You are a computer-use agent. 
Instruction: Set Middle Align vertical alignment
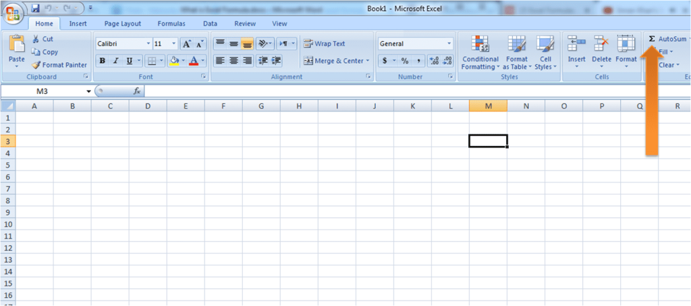[x=233, y=44]
